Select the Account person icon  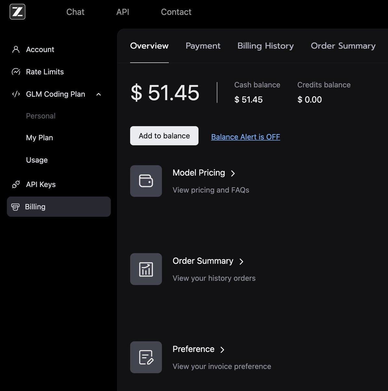click(16, 50)
